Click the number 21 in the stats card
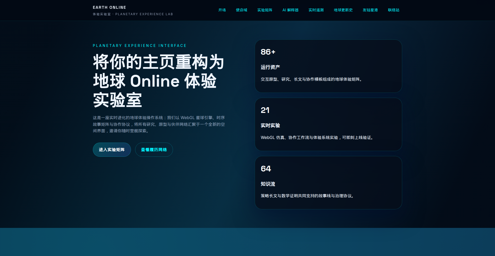Viewport: 495px width, 256px height. pos(265,110)
